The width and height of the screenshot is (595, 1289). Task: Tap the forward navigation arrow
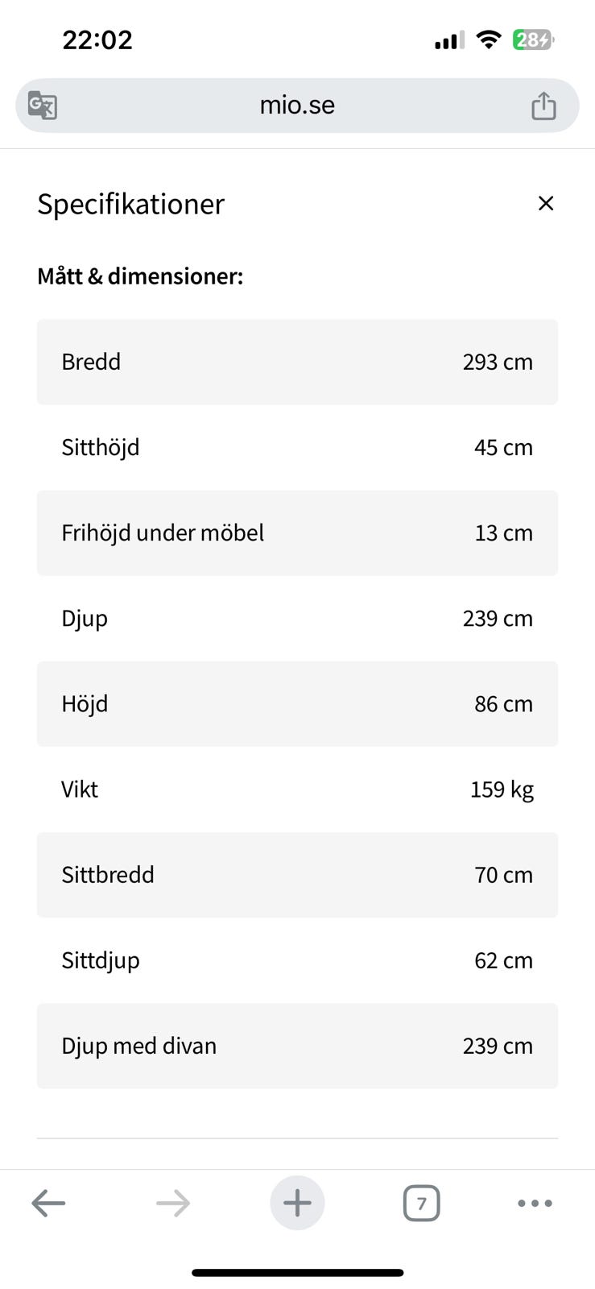coord(173,1204)
